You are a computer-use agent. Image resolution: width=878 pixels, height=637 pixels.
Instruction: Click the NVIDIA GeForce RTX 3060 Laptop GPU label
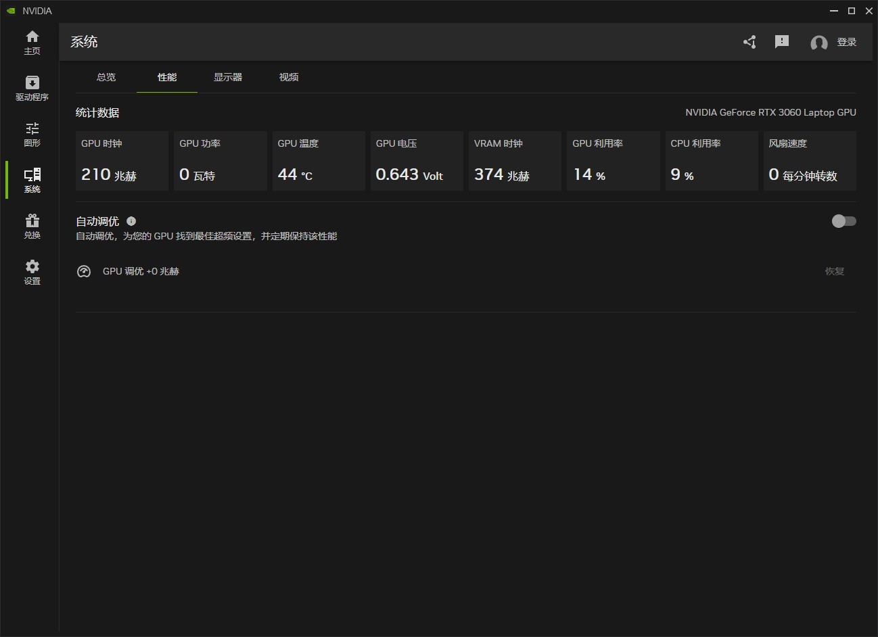tap(770, 112)
